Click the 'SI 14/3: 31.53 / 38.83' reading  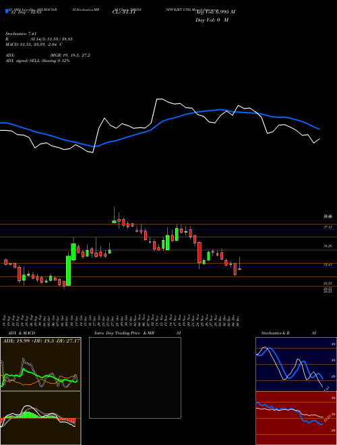pos(52,39)
